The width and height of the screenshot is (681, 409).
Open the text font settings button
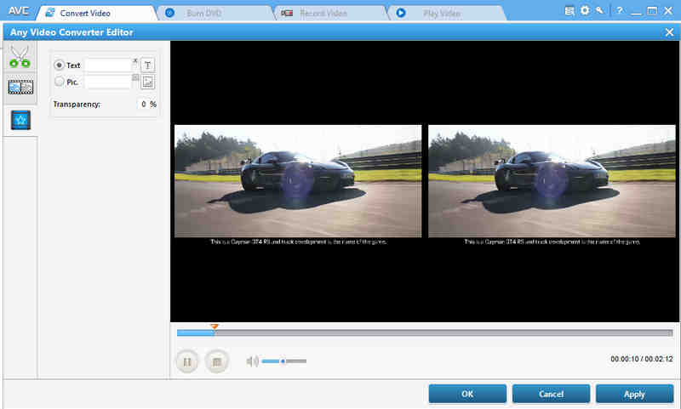(x=147, y=65)
